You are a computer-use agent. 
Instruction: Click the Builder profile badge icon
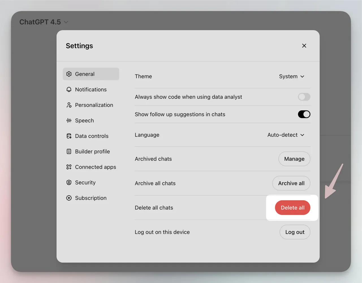[69, 151]
